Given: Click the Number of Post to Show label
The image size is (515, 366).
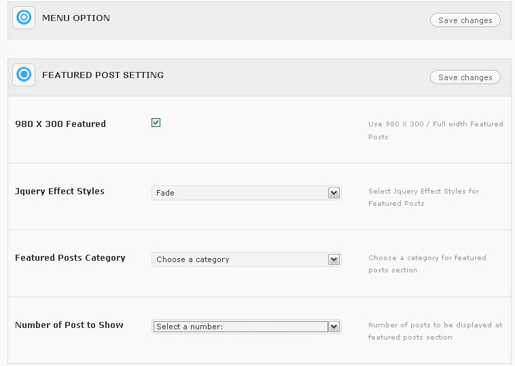Looking at the screenshot, I should [69, 325].
